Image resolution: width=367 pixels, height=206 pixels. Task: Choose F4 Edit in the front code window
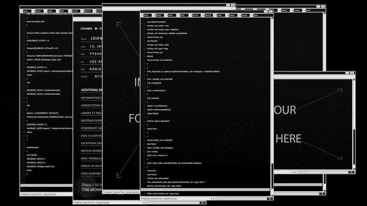pos(181,15)
